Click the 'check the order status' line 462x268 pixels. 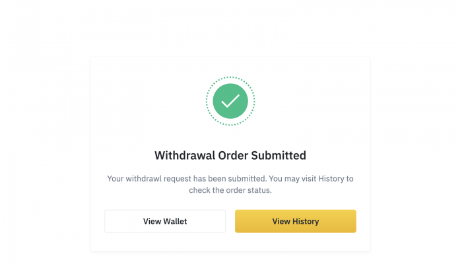(x=230, y=190)
